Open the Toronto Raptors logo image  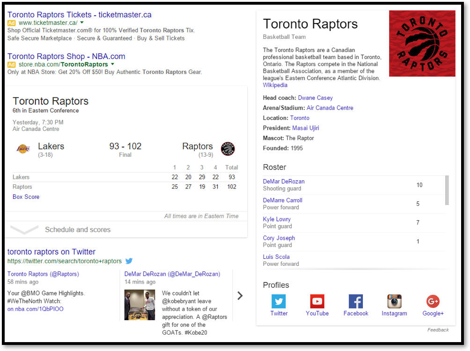tap(422, 44)
